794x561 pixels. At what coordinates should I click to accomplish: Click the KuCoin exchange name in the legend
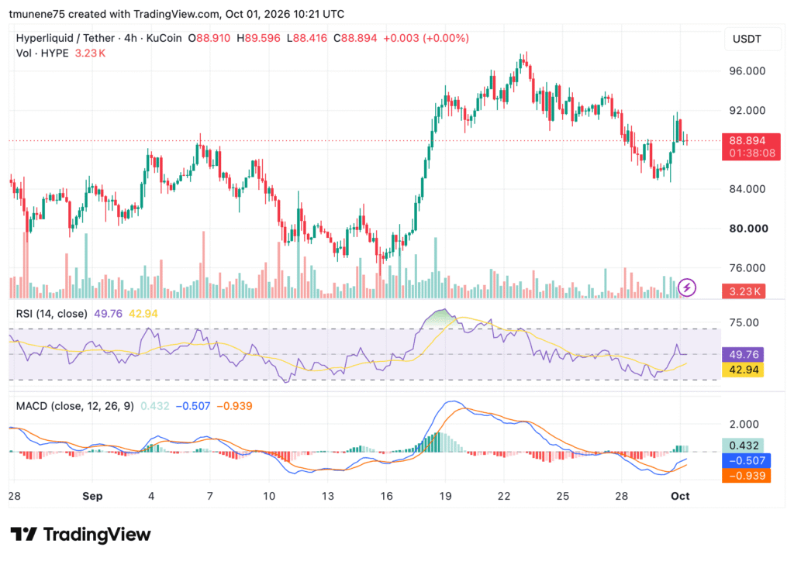point(164,38)
